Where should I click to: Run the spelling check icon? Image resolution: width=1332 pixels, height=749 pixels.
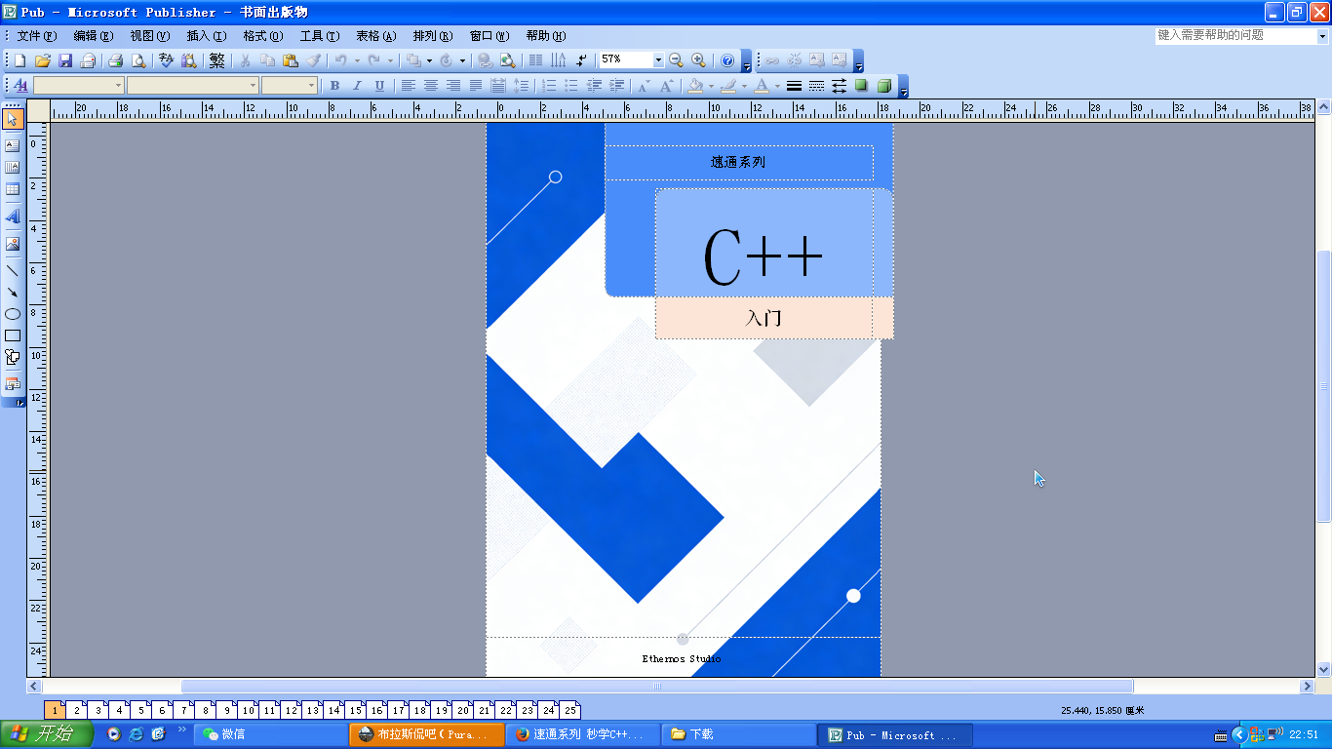(166, 60)
